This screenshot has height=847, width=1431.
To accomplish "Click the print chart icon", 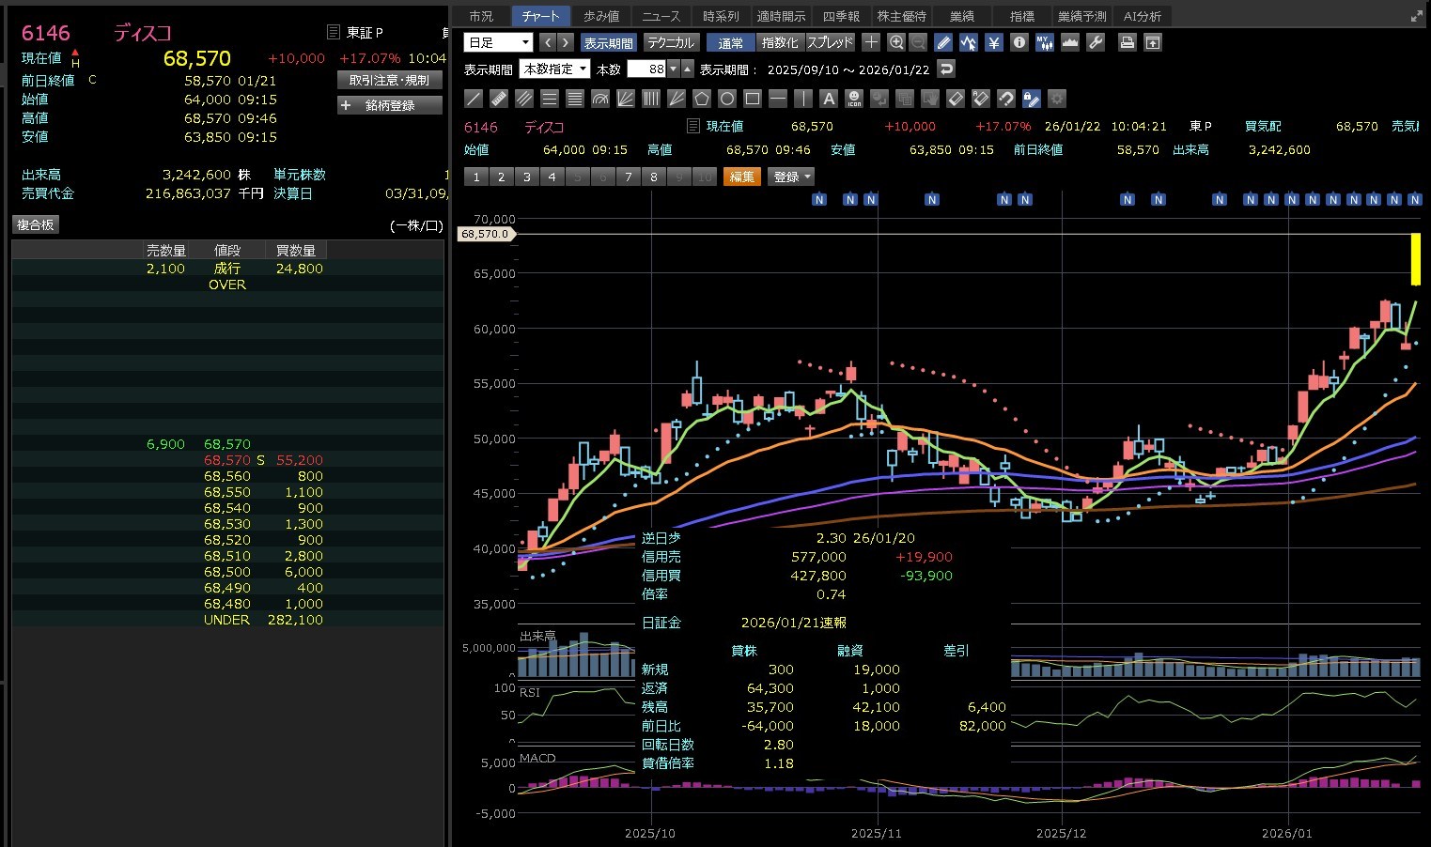I will coord(1127,42).
